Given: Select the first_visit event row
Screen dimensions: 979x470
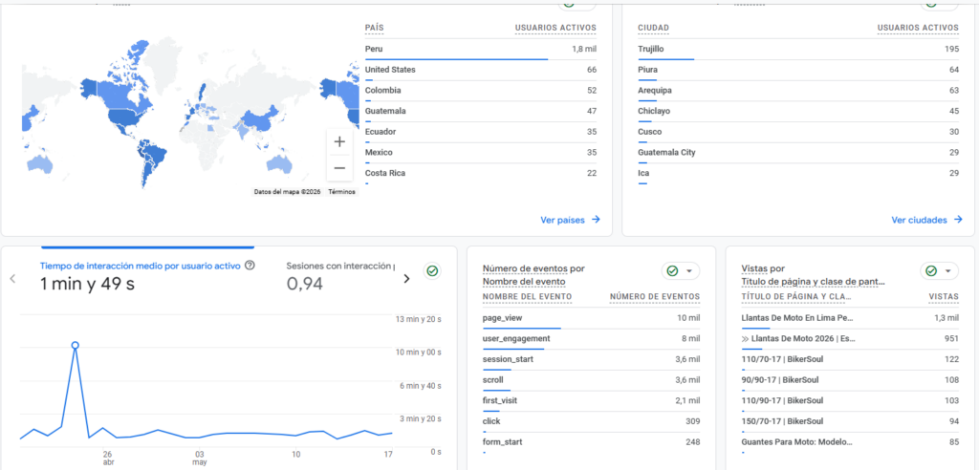Looking at the screenshot, I should [x=591, y=400].
